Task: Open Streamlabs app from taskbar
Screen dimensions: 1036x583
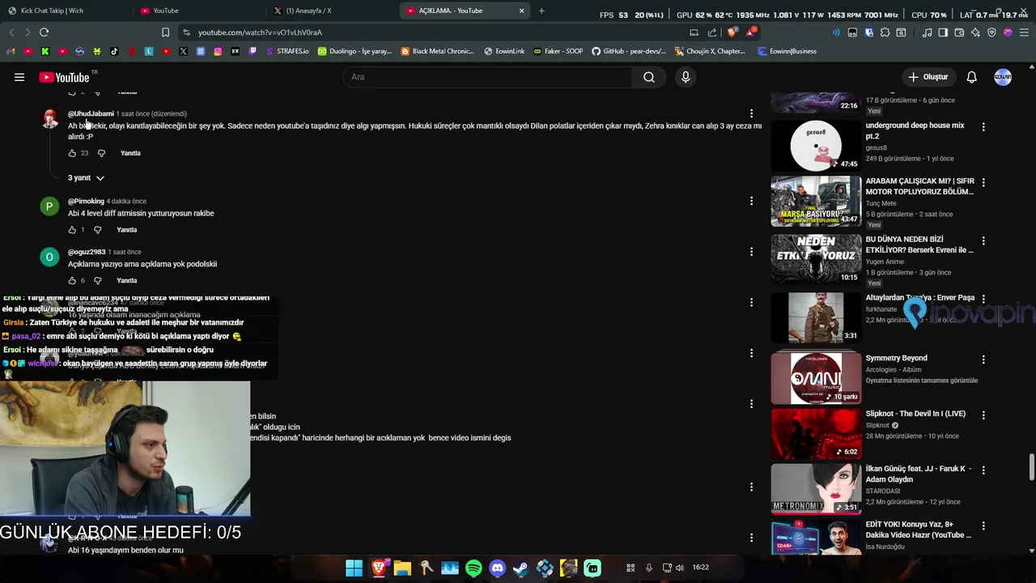Action: [x=592, y=568]
